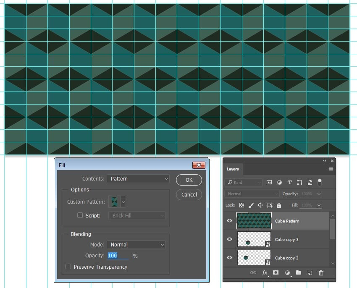The width and height of the screenshot is (357, 288).
Task: Create new fill or adjustment layer
Action: [287, 272]
